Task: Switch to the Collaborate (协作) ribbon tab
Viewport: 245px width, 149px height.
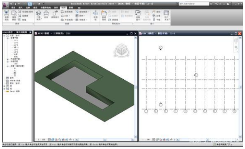Action: click(56, 8)
